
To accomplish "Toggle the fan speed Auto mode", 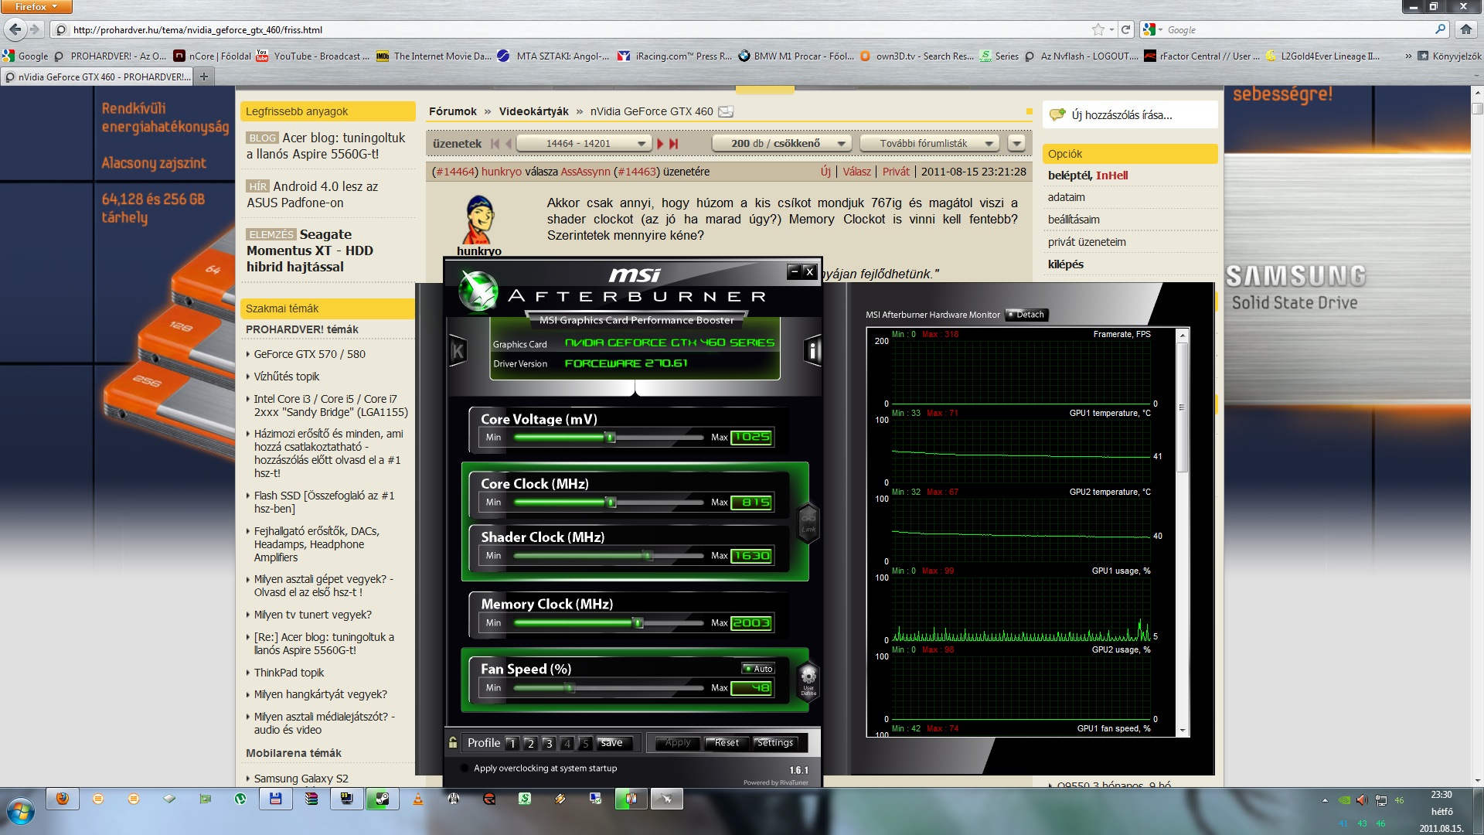I will (x=758, y=669).
